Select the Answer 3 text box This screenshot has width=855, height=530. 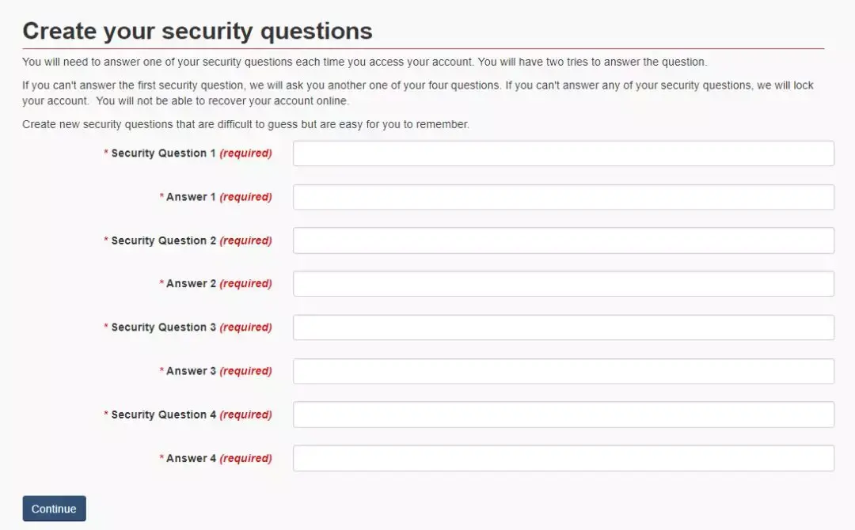point(563,371)
